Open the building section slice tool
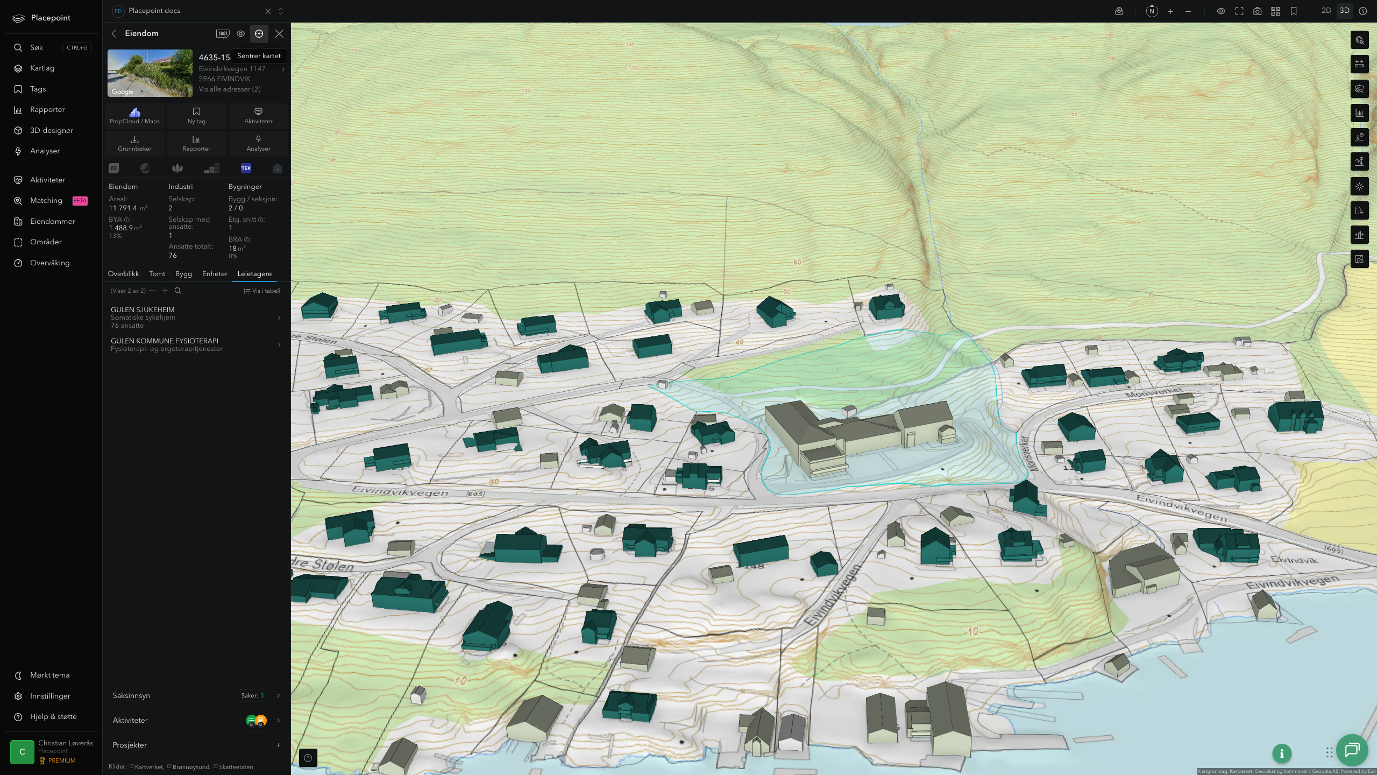This screenshot has height=775, width=1377. (x=1359, y=235)
